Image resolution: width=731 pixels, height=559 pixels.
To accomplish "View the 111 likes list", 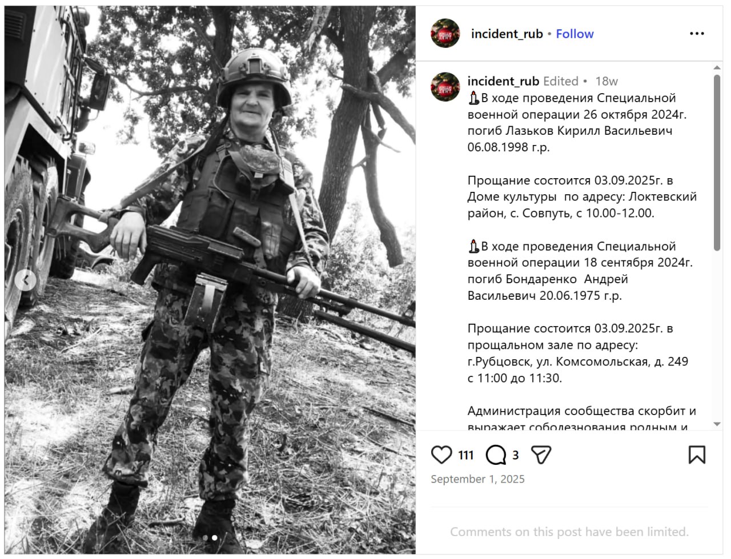I will point(466,455).
